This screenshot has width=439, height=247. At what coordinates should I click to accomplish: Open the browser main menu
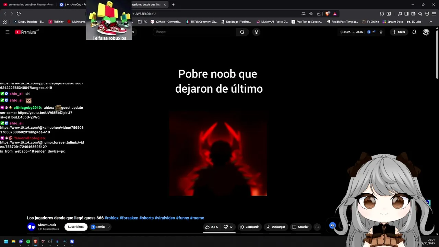[434, 14]
